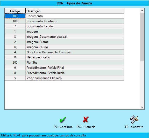Select the Documento: Contrato row

pos(64,21)
